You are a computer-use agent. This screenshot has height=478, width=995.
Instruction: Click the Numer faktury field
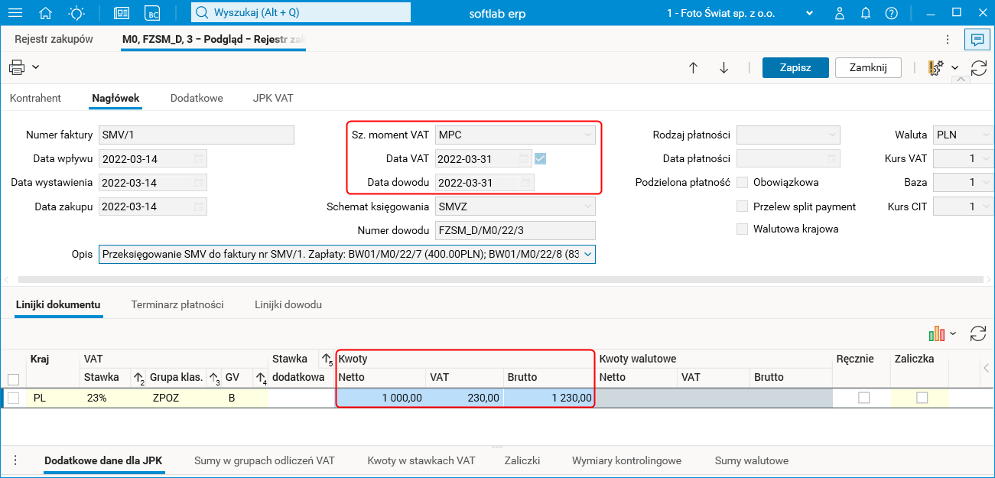point(197,135)
